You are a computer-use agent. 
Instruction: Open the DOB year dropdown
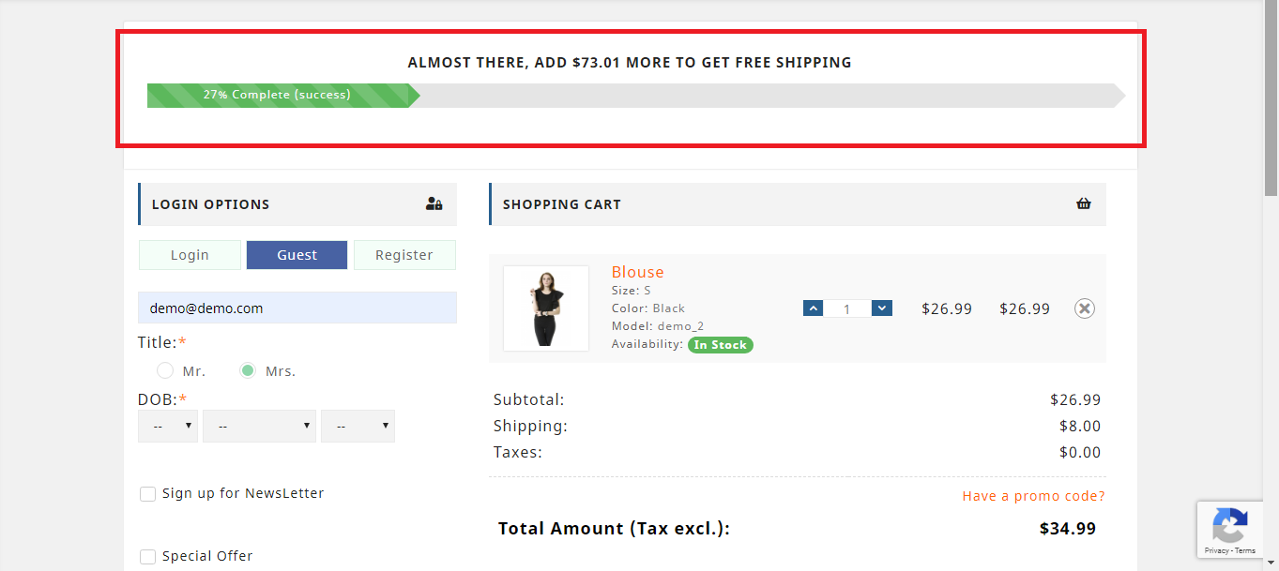click(x=358, y=426)
